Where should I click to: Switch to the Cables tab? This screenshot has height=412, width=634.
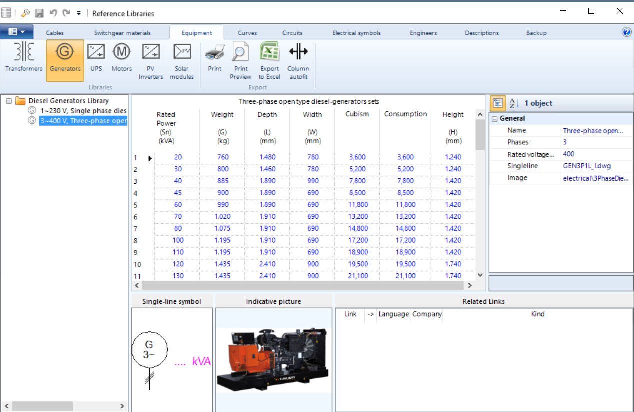tap(55, 33)
